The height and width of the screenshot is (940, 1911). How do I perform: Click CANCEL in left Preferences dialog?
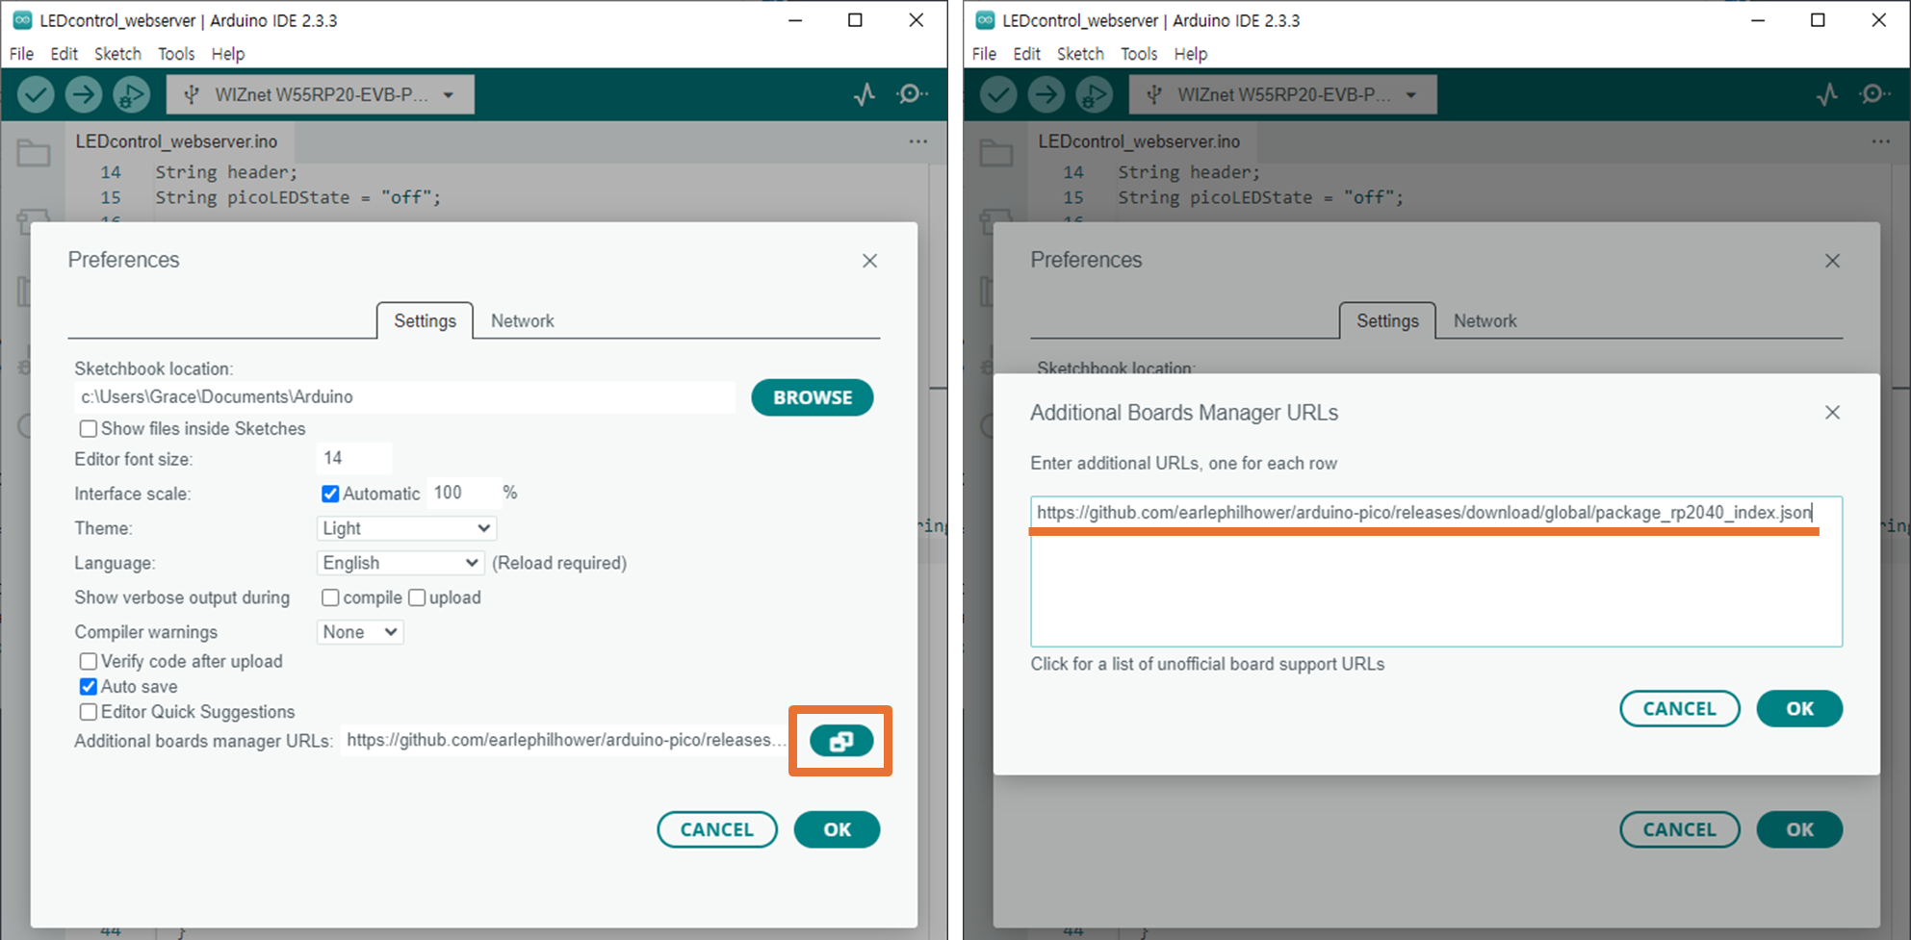[717, 829]
